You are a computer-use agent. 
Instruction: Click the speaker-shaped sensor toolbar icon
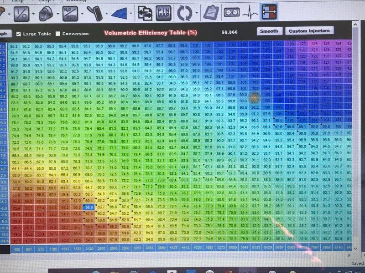point(46,14)
